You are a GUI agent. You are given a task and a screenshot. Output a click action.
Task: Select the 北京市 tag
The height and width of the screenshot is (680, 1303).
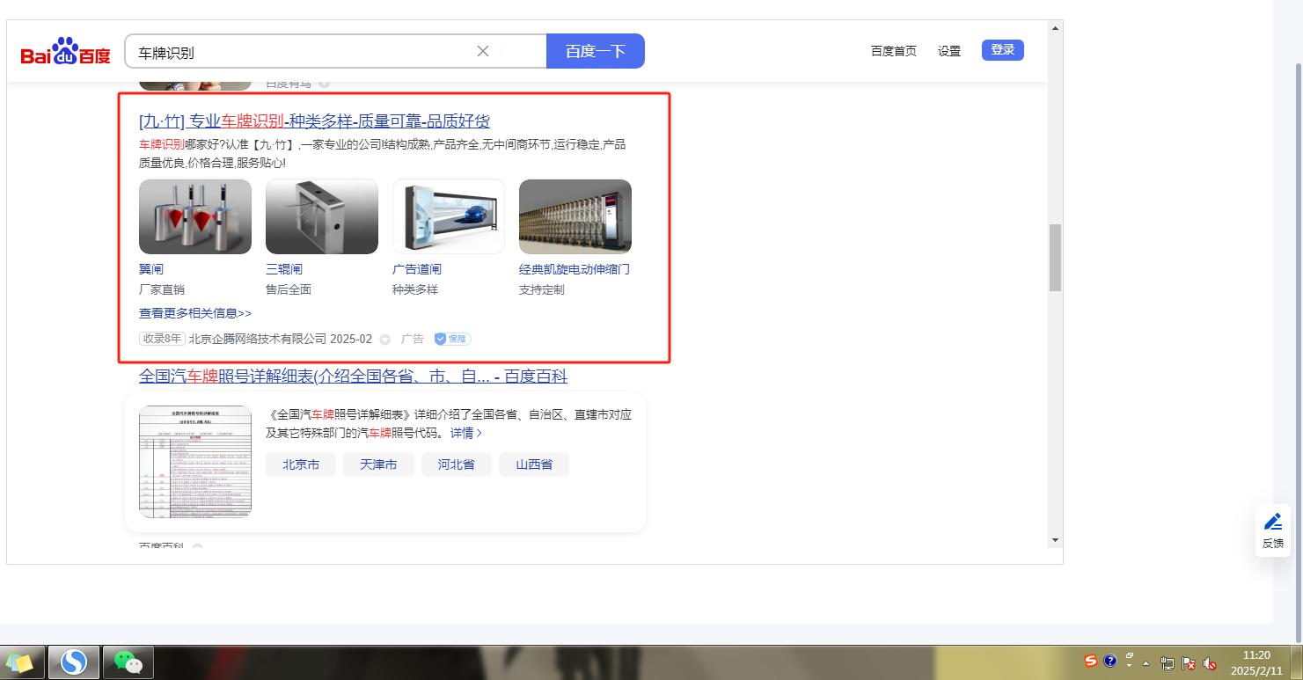click(301, 464)
